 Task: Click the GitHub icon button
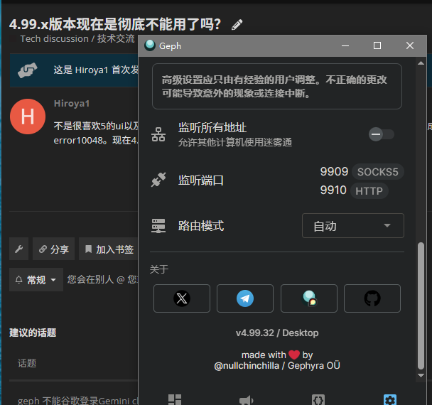(x=372, y=298)
